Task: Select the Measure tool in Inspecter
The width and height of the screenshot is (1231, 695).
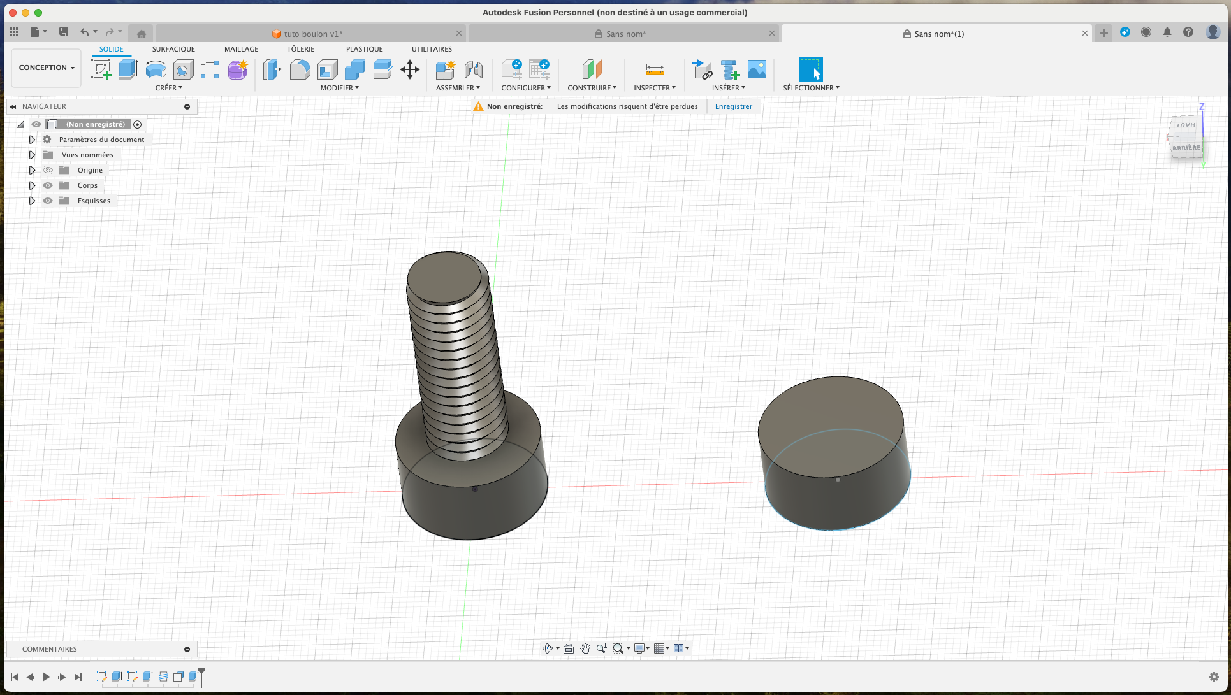Action: pos(655,69)
